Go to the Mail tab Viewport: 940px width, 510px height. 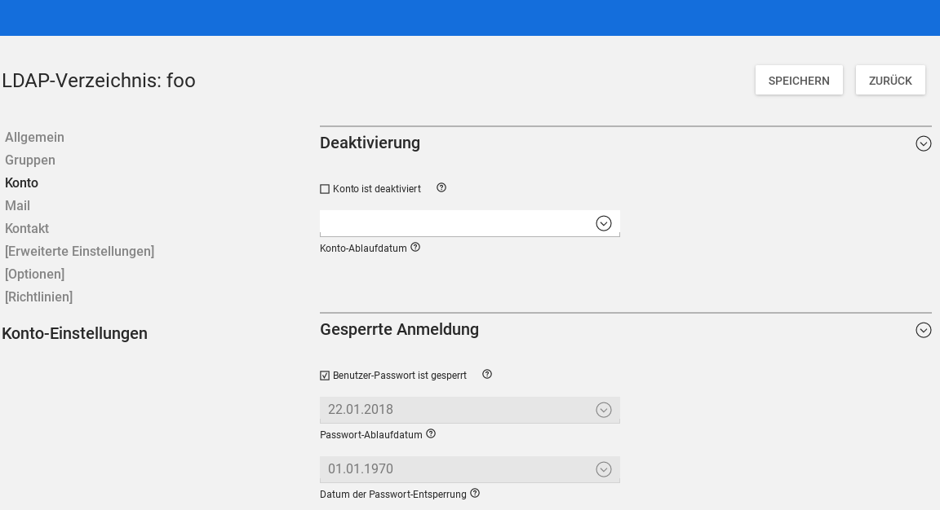(x=17, y=206)
